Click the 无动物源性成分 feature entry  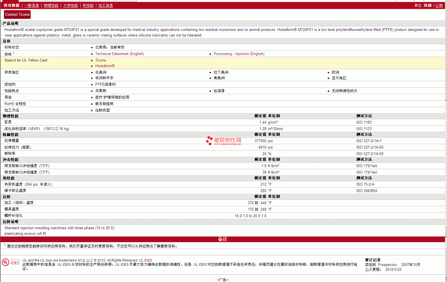tap(344, 91)
